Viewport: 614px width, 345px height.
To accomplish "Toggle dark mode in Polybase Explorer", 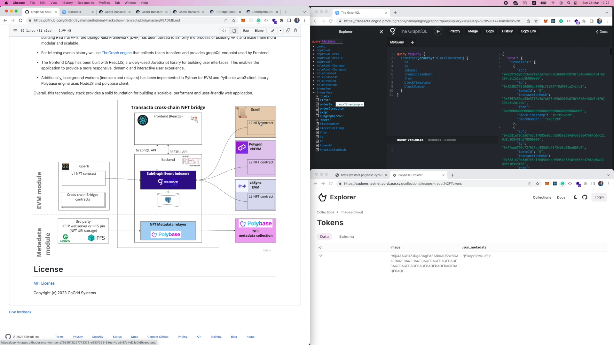I will pos(575,197).
